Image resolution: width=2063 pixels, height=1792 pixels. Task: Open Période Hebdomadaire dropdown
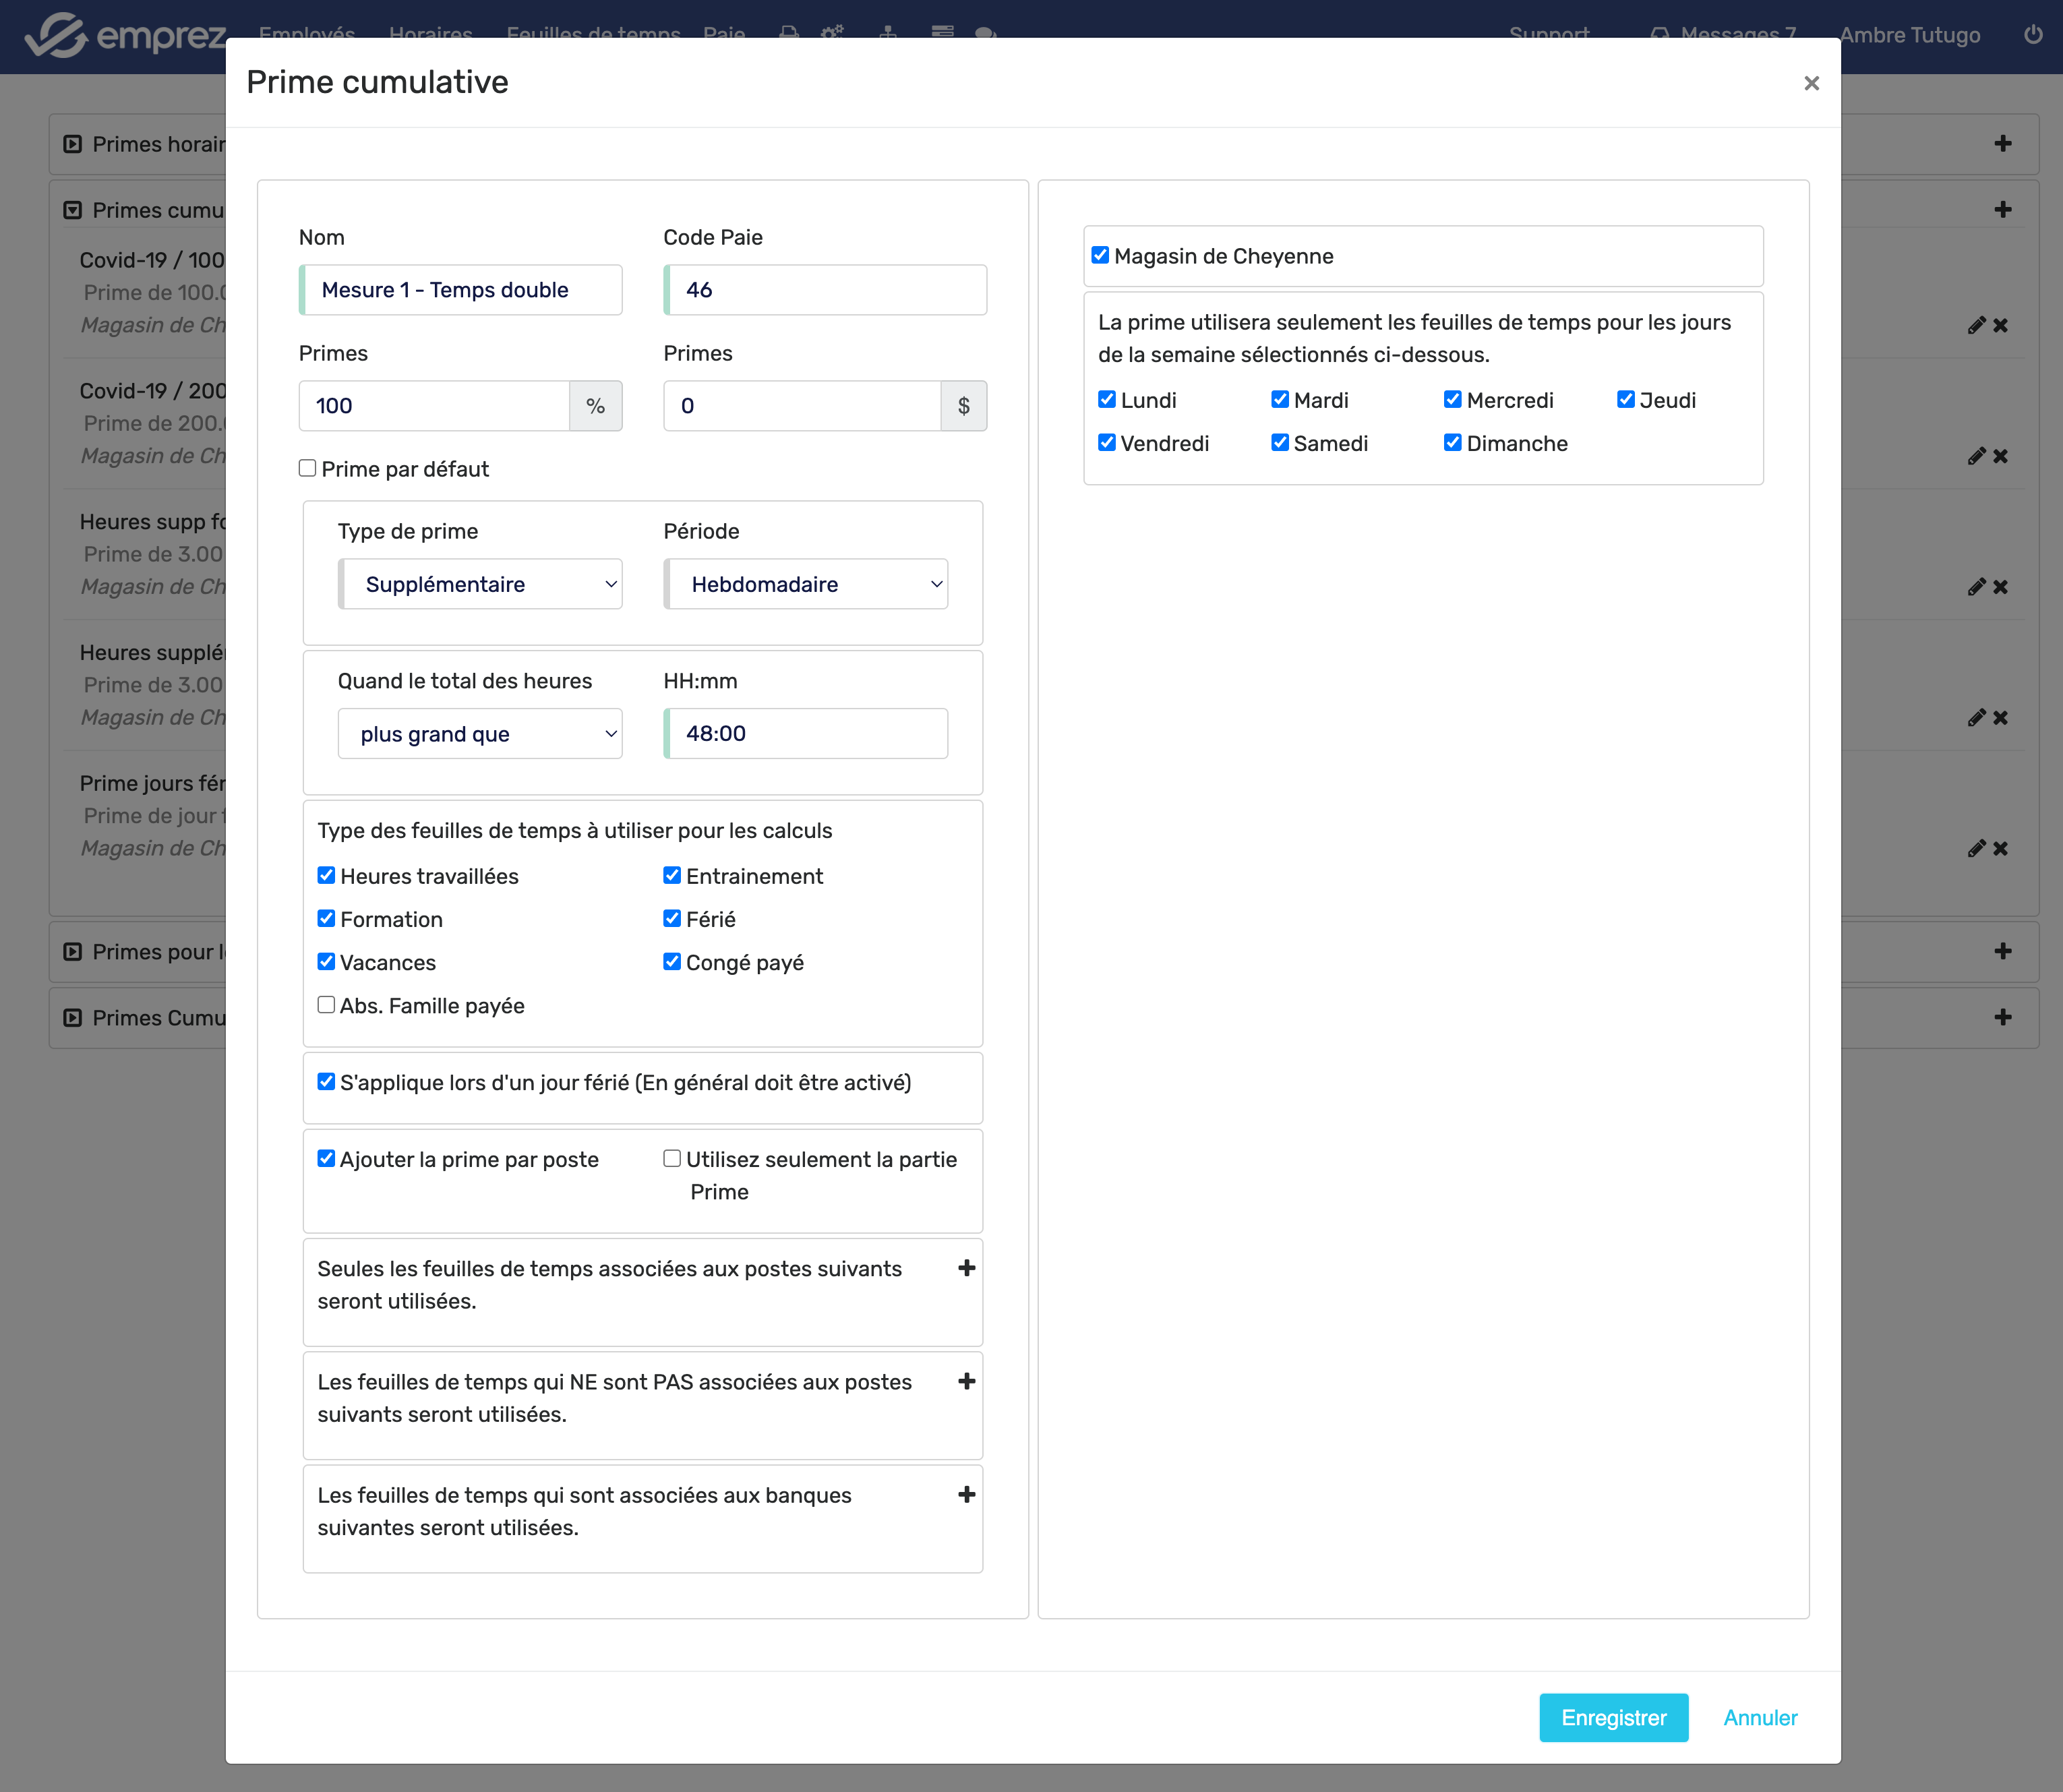pyautogui.click(x=806, y=584)
